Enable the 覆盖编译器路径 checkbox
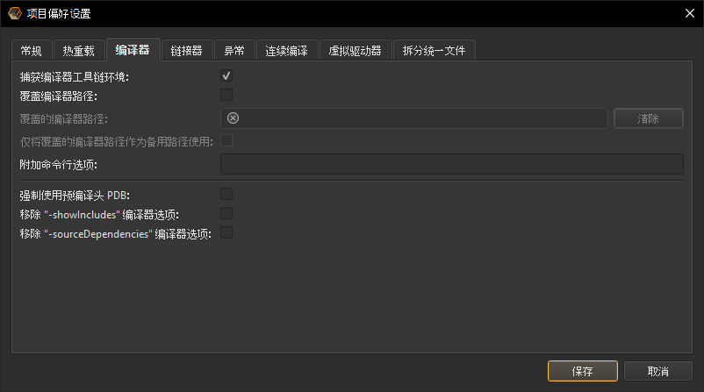The image size is (704, 392). point(226,95)
